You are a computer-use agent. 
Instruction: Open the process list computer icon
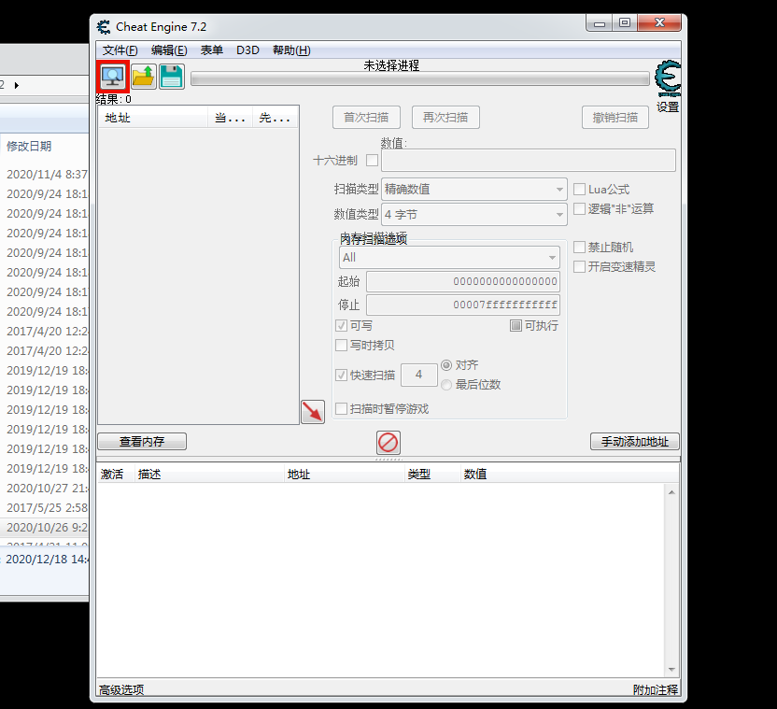pyautogui.click(x=113, y=77)
